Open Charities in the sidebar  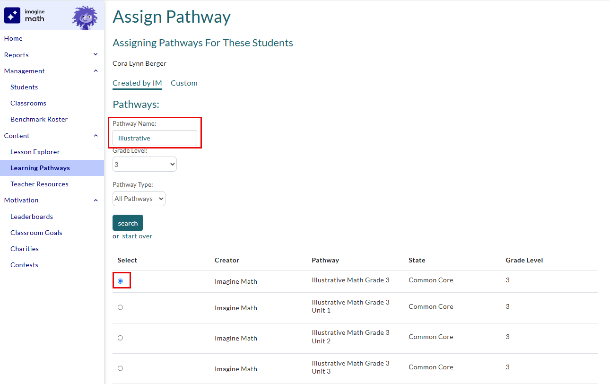click(25, 249)
